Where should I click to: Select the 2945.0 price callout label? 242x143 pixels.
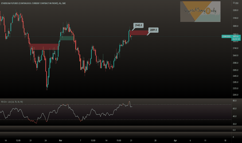pyautogui.click(x=138, y=25)
